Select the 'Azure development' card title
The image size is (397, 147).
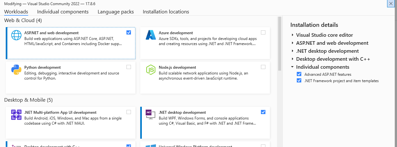(176, 33)
